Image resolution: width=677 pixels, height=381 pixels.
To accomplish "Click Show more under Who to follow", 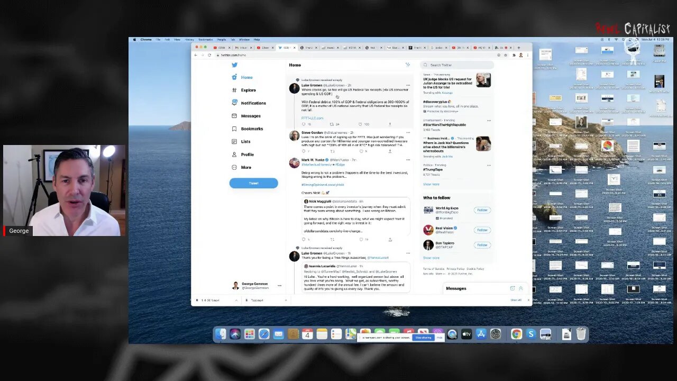I will coord(431,258).
